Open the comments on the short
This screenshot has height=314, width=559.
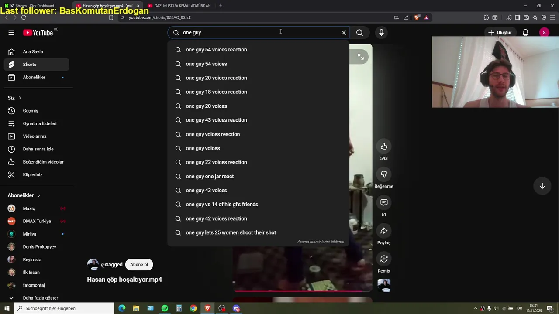click(x=384, y=202)
